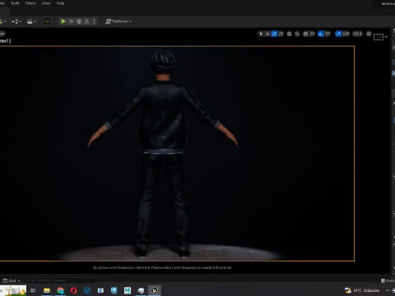Viewport: 395px width, 296px height.
Task: Click the Stop play button
Action: pyautogui.click(x=79, y=21)
